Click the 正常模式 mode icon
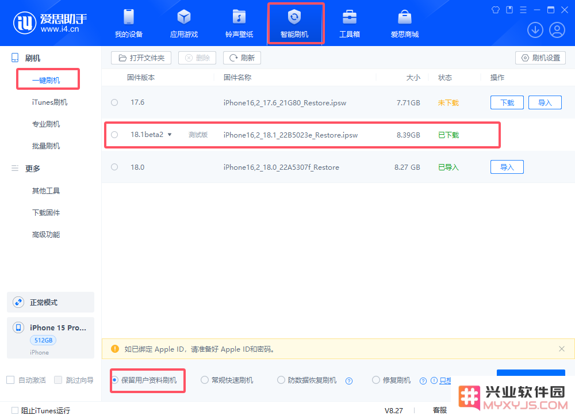This screenshot has height=419, width=575. pos(18,302)
